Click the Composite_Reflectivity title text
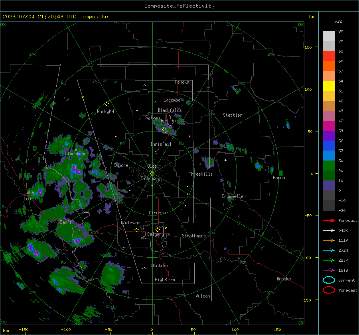The width and height of the screenshot is (359, 335). 179,6
